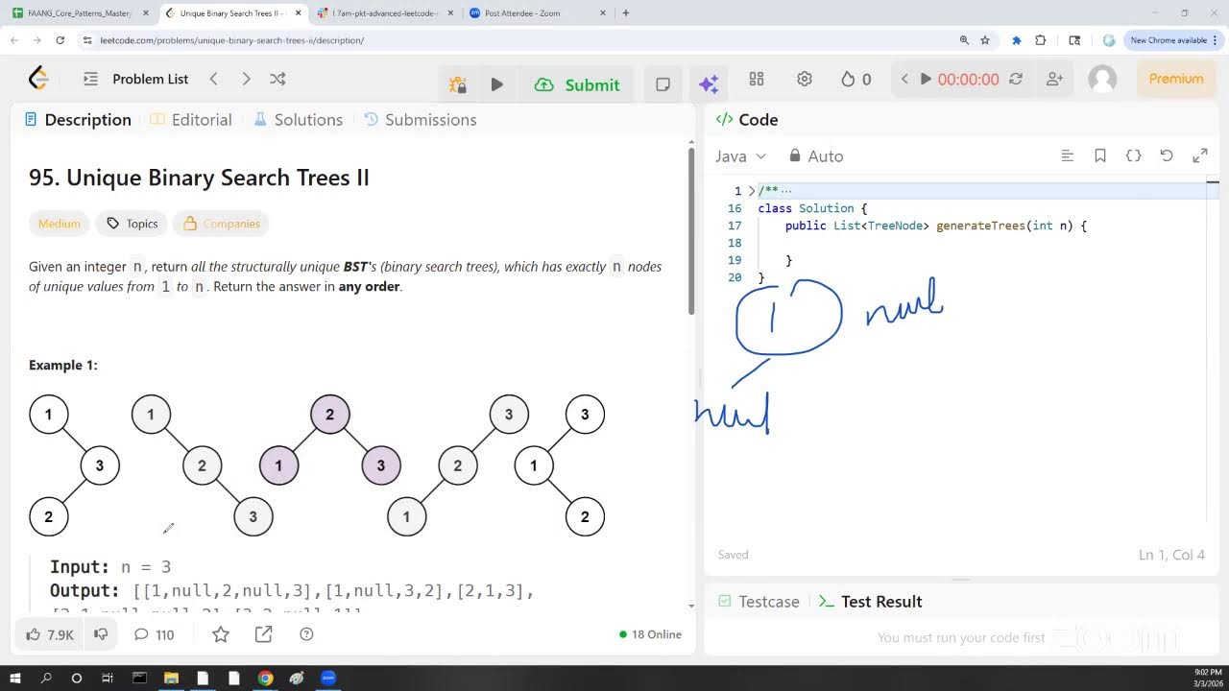Click the Ln 1, Col 4 status
Image resolution: width=1229 pixels, height=691 pixels.
(x=1171, y=555)
